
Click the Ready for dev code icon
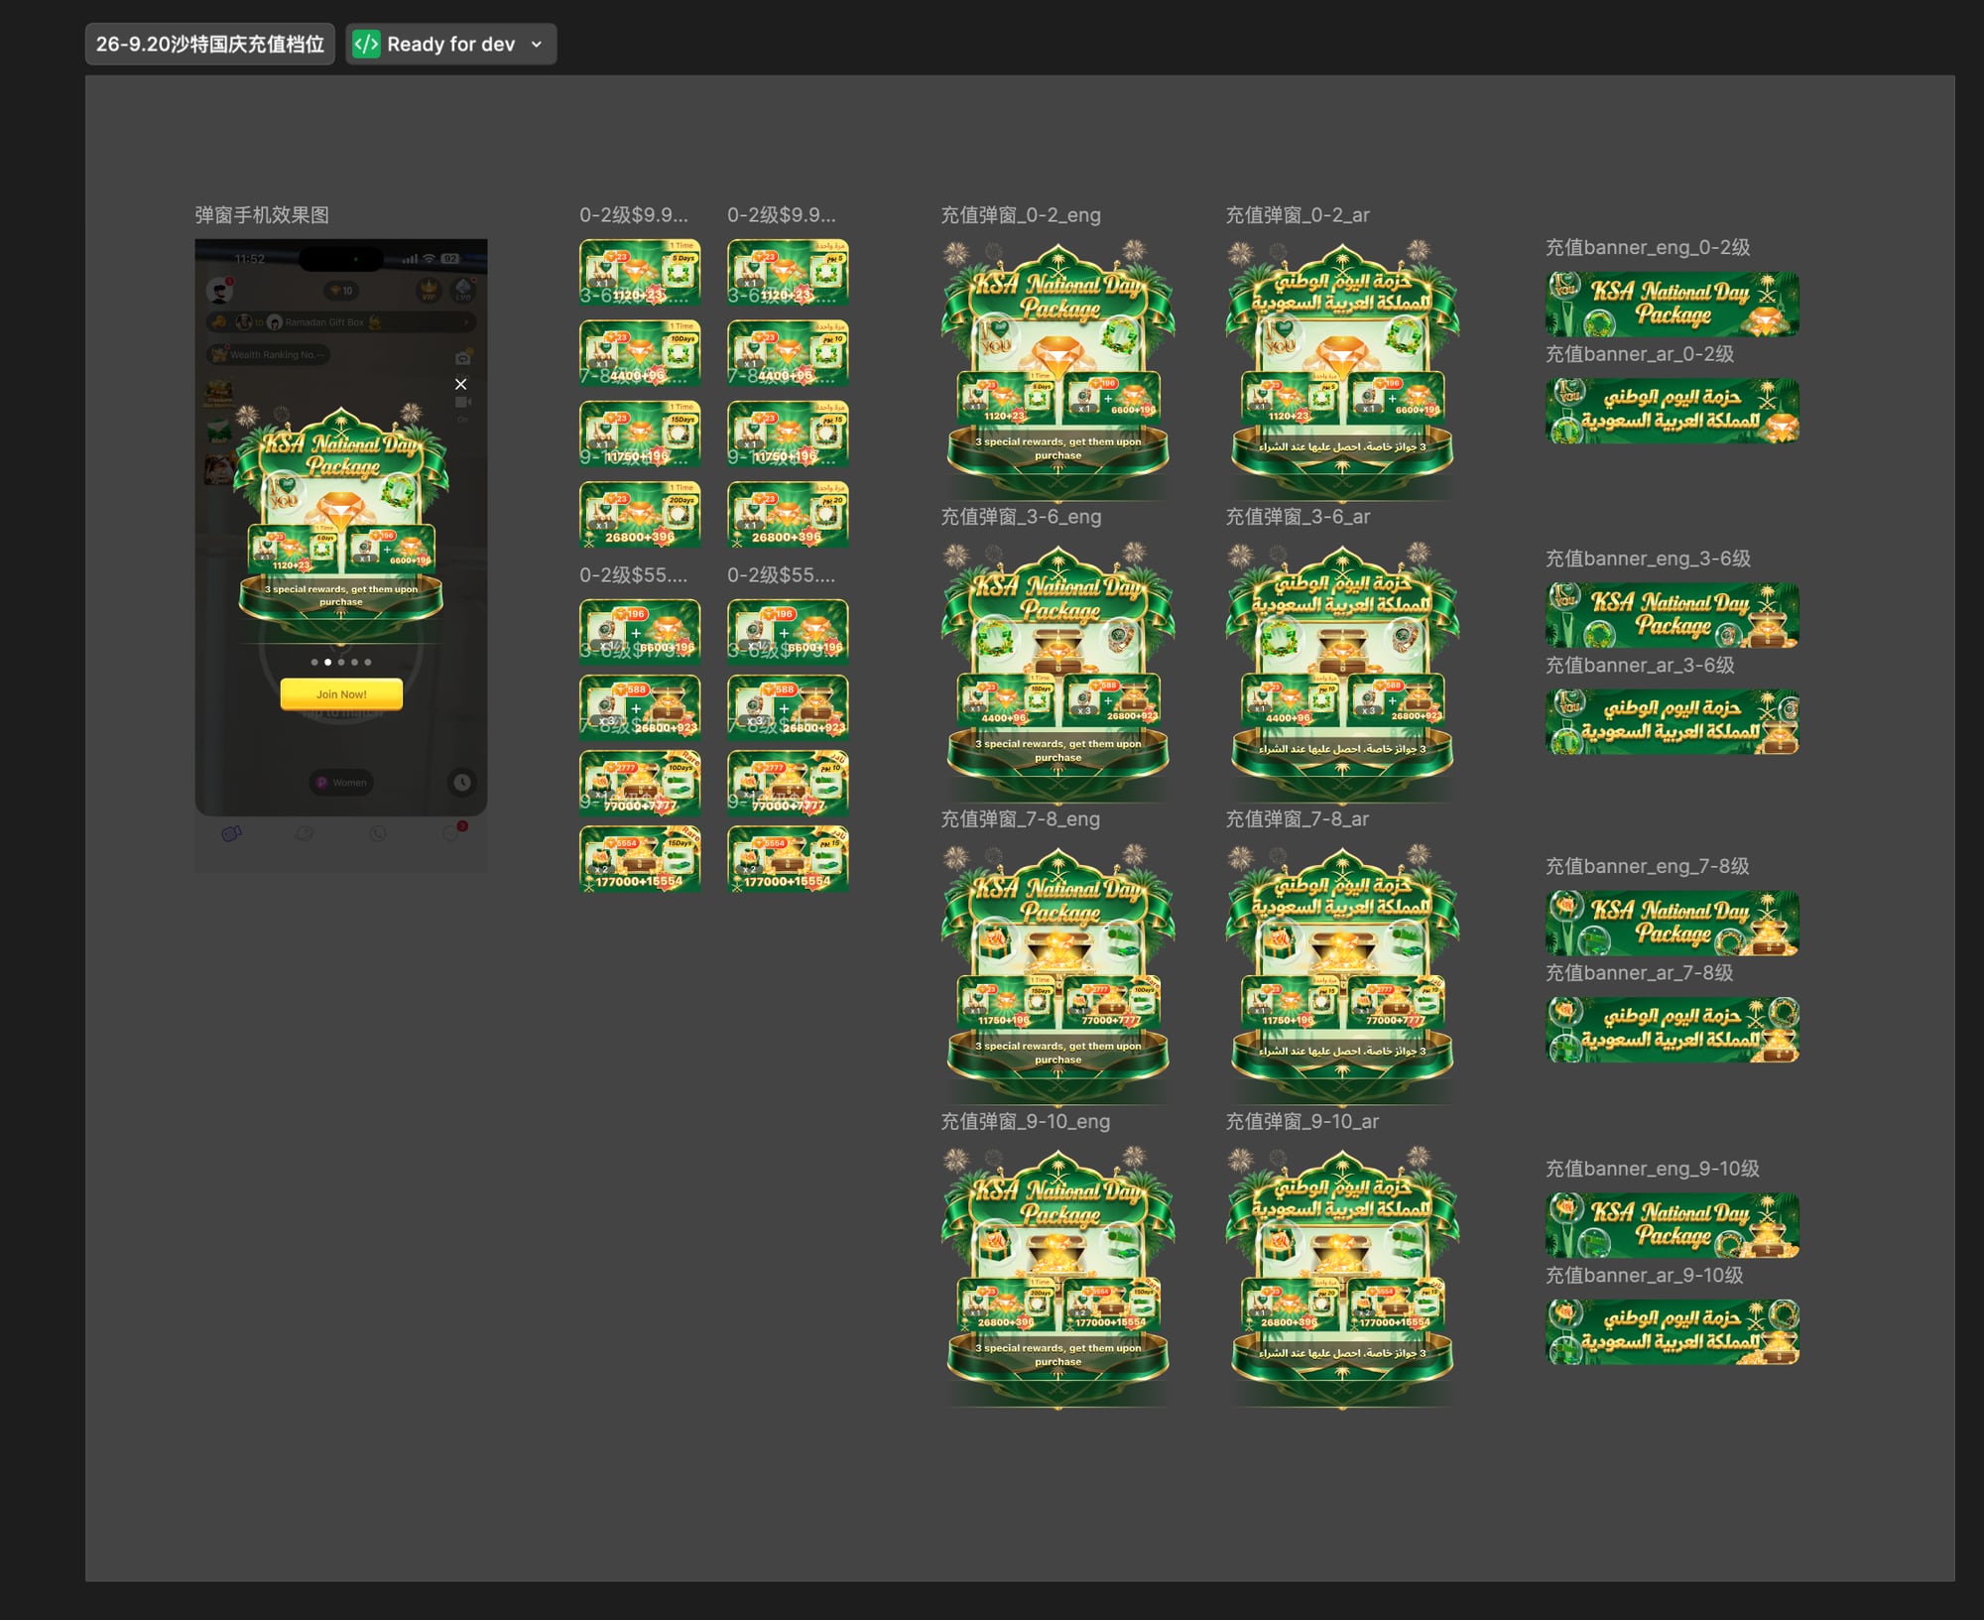pos(366,44)
